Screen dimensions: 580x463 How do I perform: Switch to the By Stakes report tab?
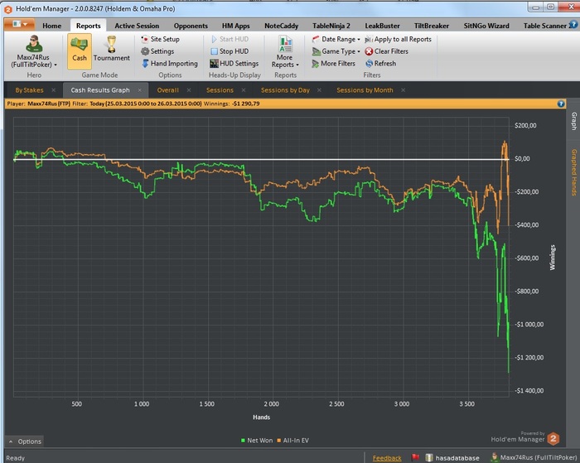pyautogui.click(x=29, y=89)
